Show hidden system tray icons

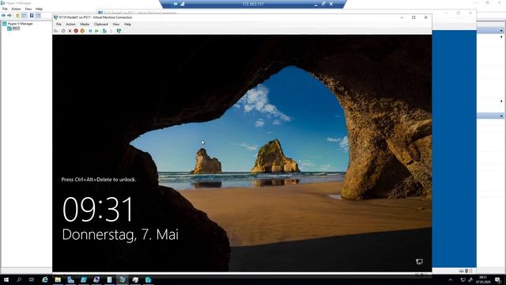[451, 280]
